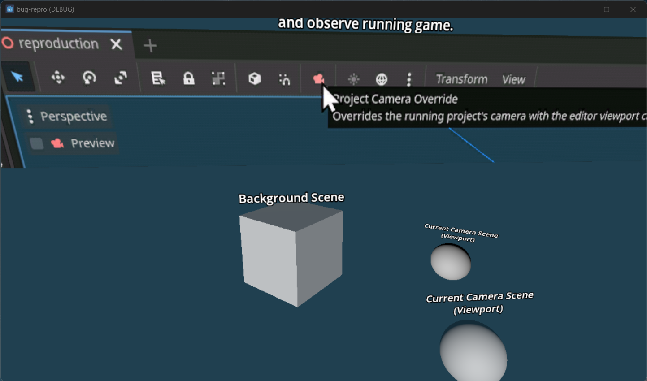Check the Preview camera checkbox

pos(36,143)
